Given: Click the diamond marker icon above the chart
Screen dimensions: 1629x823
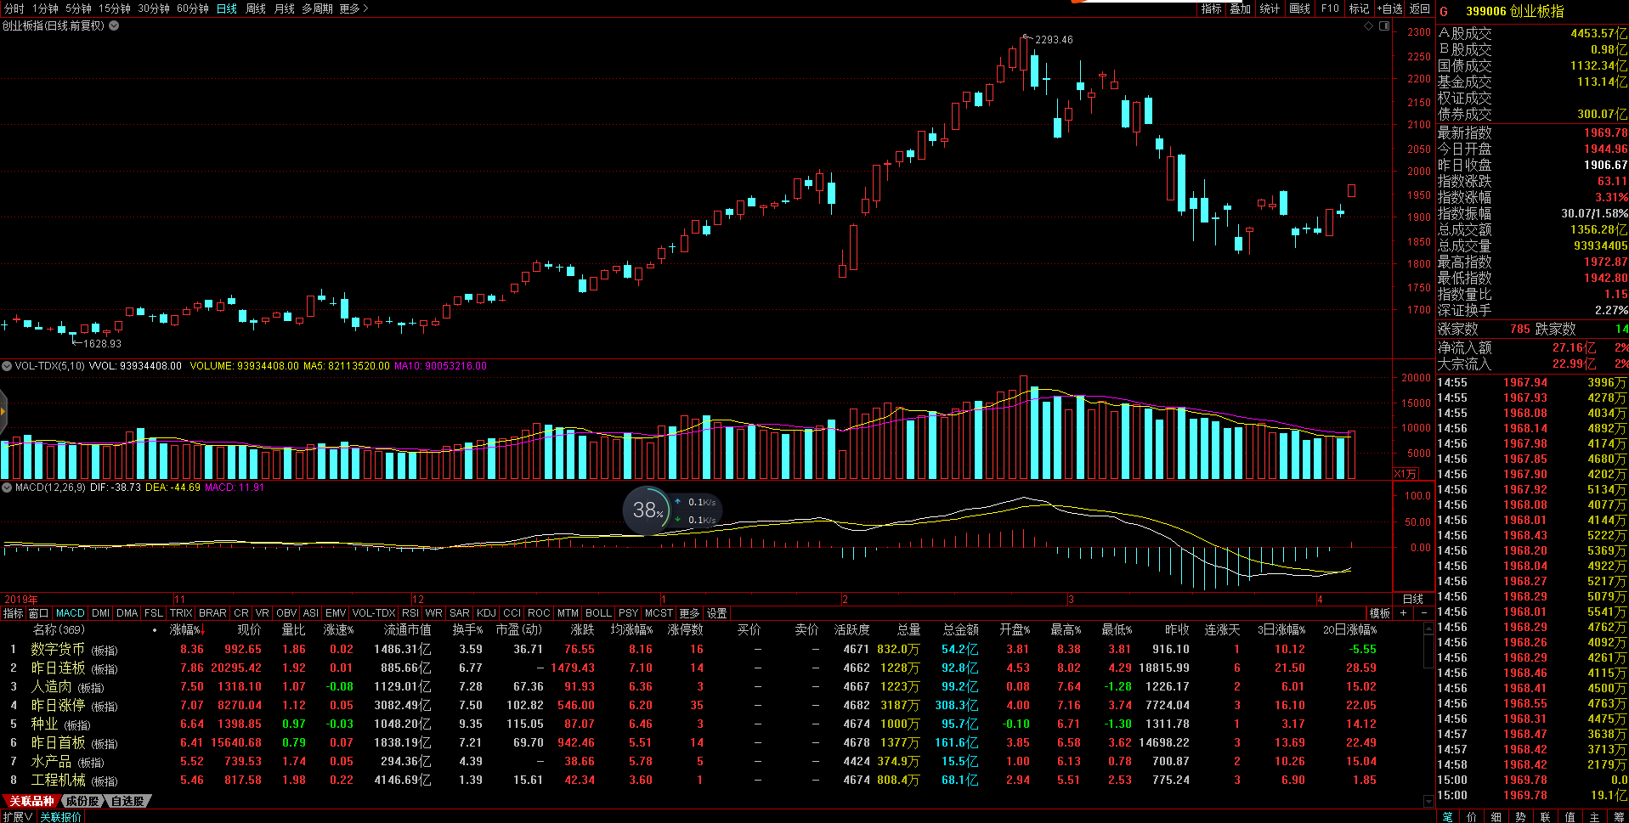Looking at the screenshot, I should coord(1368,26).
